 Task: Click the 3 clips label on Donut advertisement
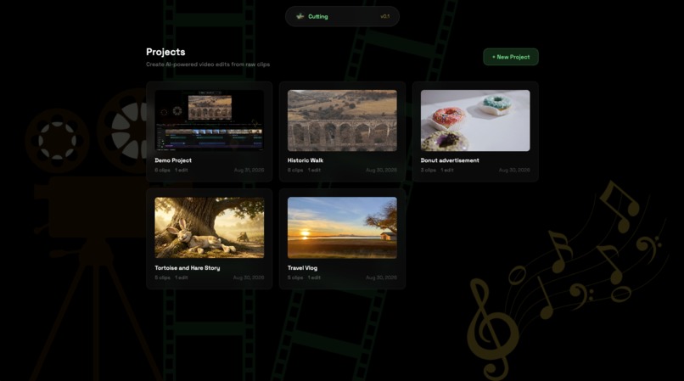[428, 170]
